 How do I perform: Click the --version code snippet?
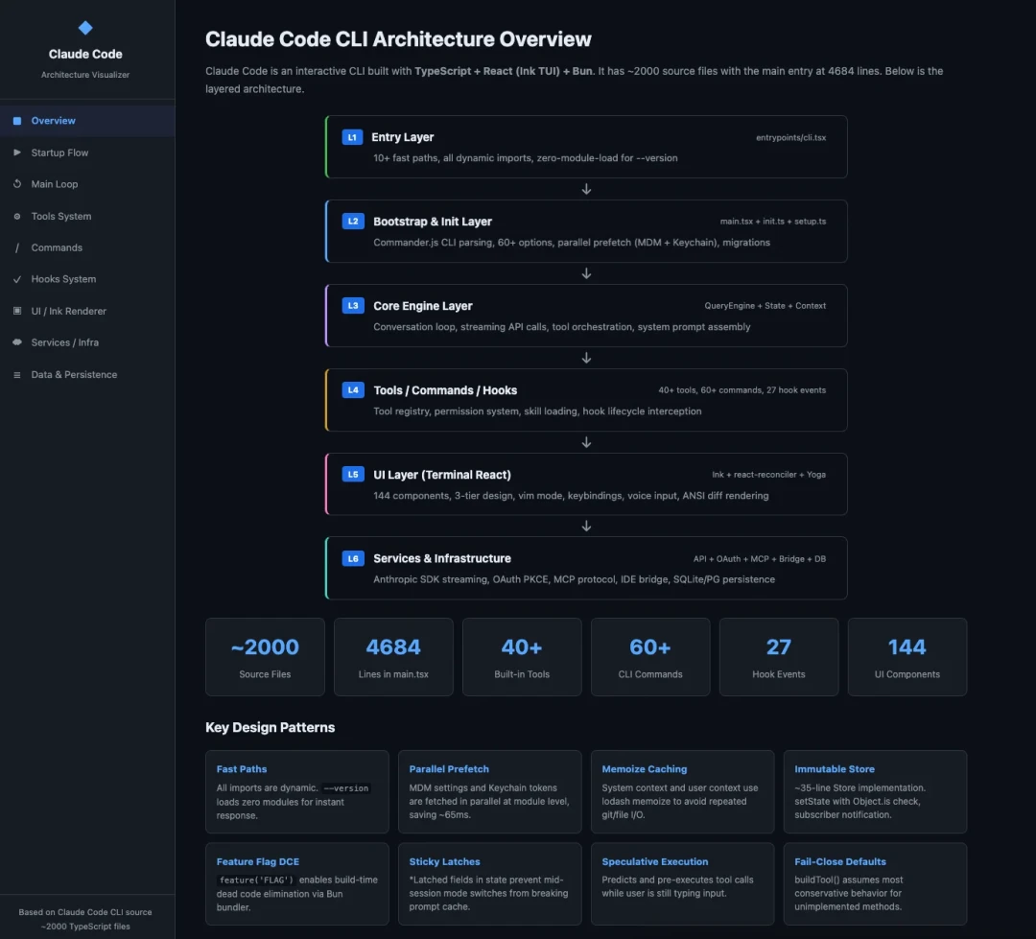pos(346,788)
